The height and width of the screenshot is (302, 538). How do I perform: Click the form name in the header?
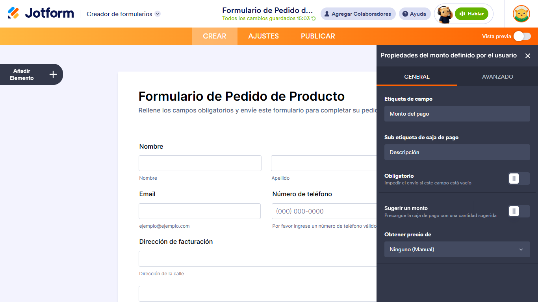click(268, 10)
